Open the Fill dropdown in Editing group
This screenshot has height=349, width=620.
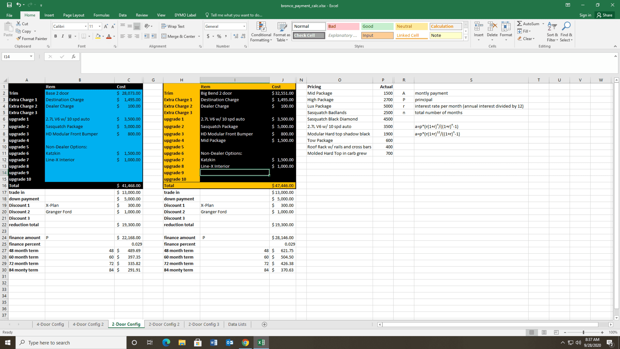pyautogui.click(x=524, y=31)
